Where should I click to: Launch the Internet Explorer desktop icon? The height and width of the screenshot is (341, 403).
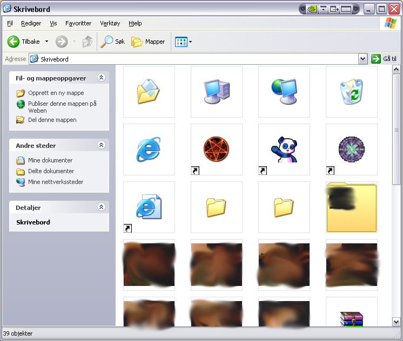[149, 149]
